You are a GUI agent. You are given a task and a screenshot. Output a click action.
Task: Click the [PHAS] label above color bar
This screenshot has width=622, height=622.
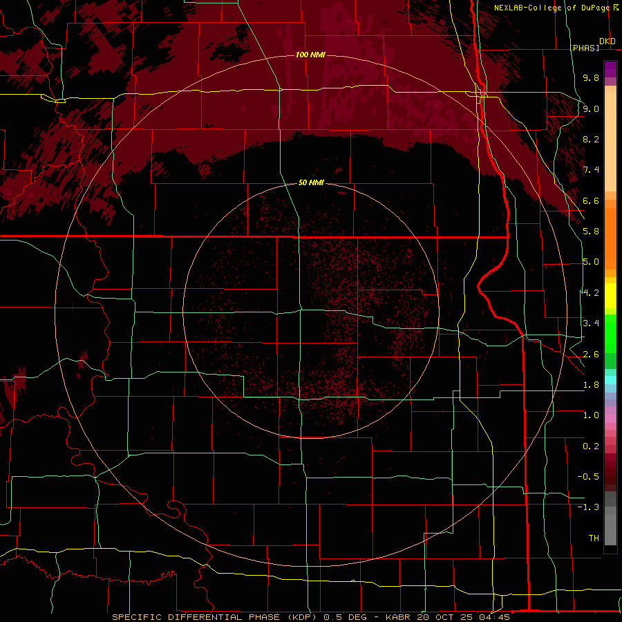click(x=584, y=48)
